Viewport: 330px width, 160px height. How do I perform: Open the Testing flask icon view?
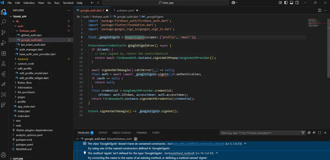[4, 63]
